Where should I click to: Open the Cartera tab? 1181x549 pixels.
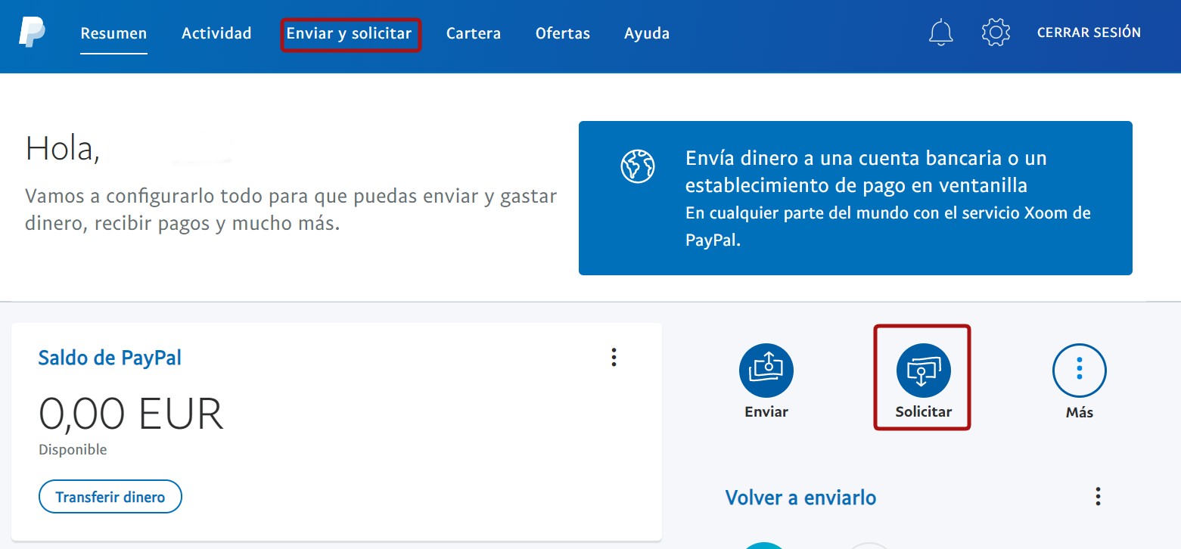pyautogui.click(x=474, y=33)
